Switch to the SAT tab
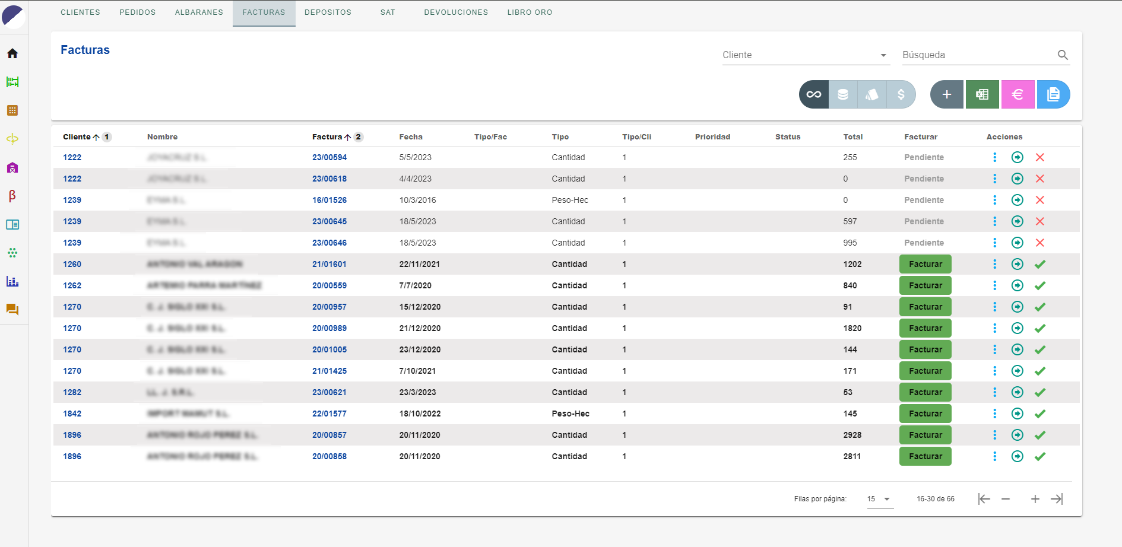This screenshot has width=1122, height=547. (388, 12)
